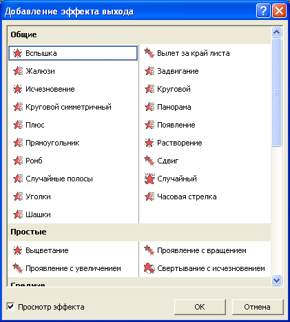
Task: Select the Вылет за край листа icon
Action: (x=149, y=53)
